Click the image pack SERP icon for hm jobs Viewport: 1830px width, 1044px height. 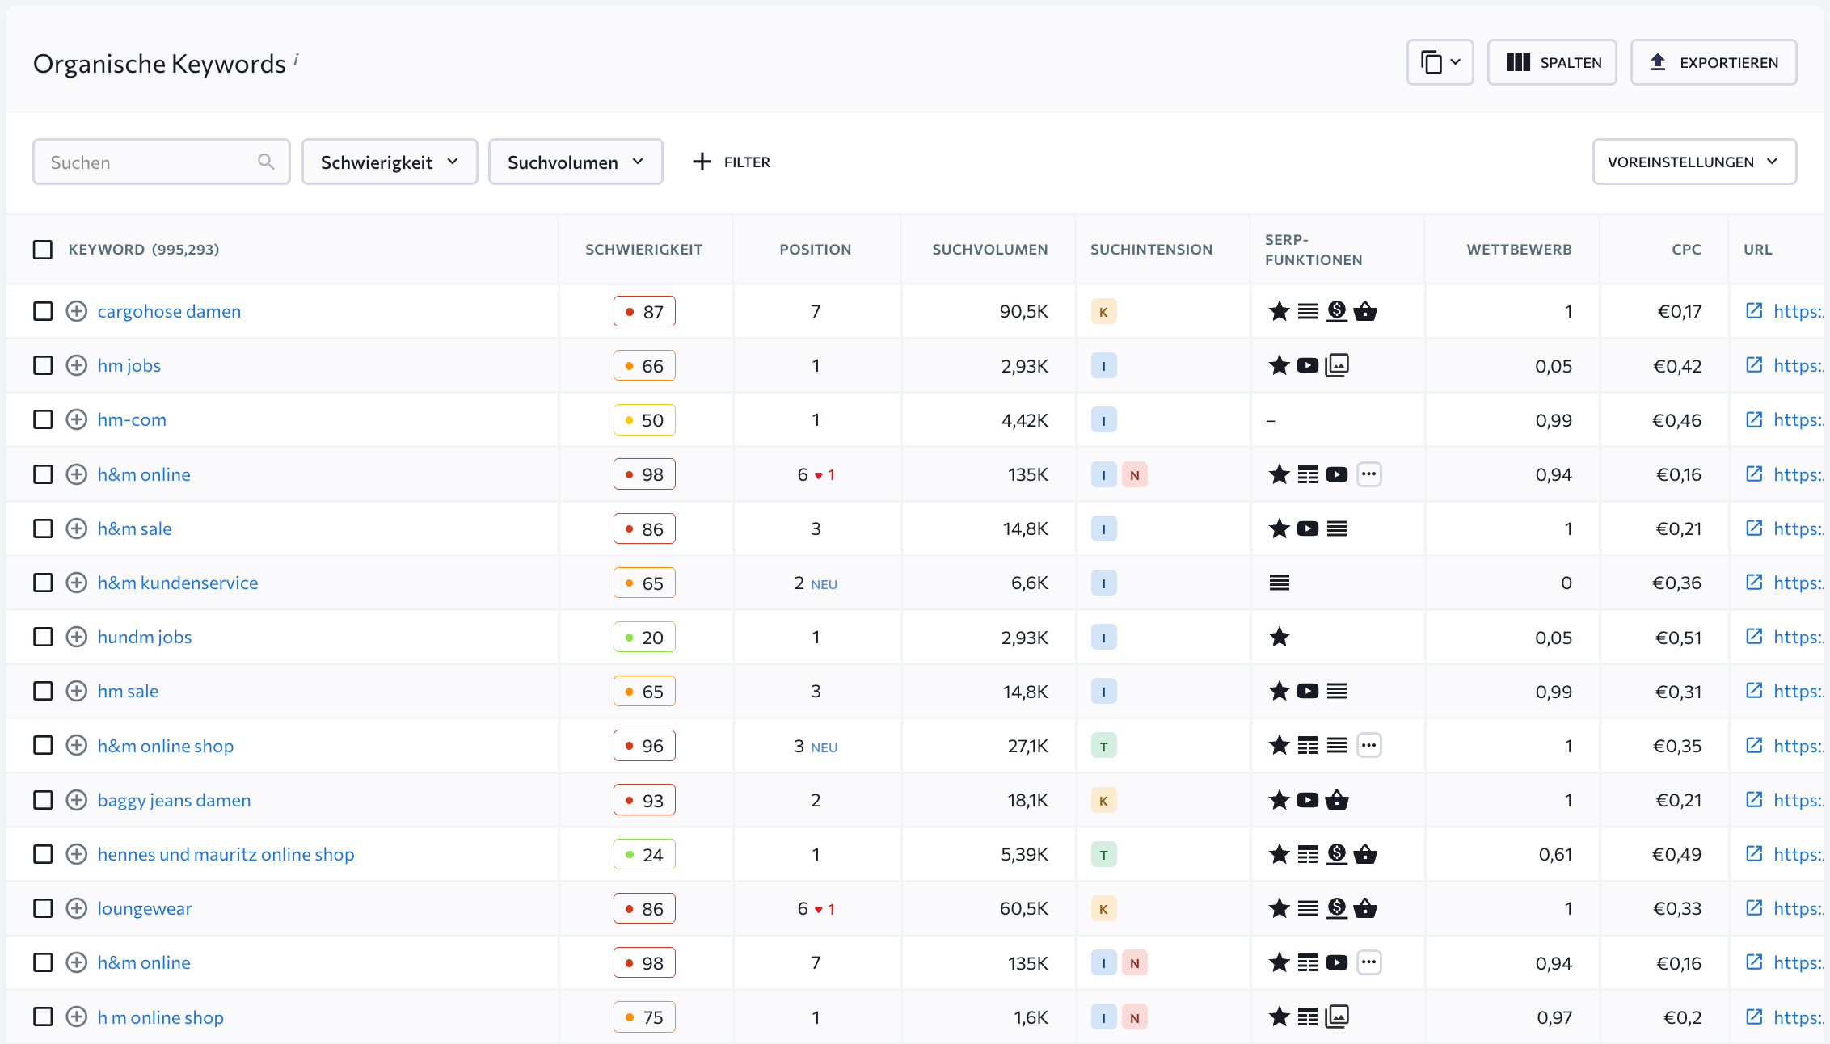click(x=1337, y=365)
